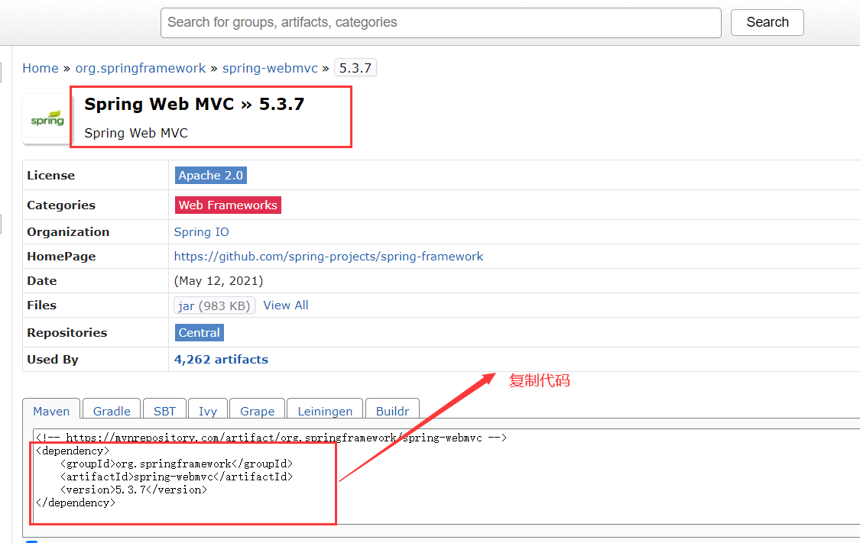Open the spring-framework GitHub homepage link

(329, 256)
